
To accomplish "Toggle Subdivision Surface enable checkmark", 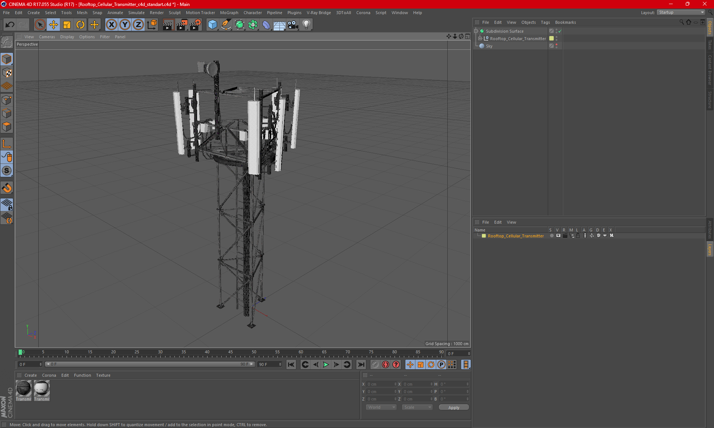I will point(560,31).
